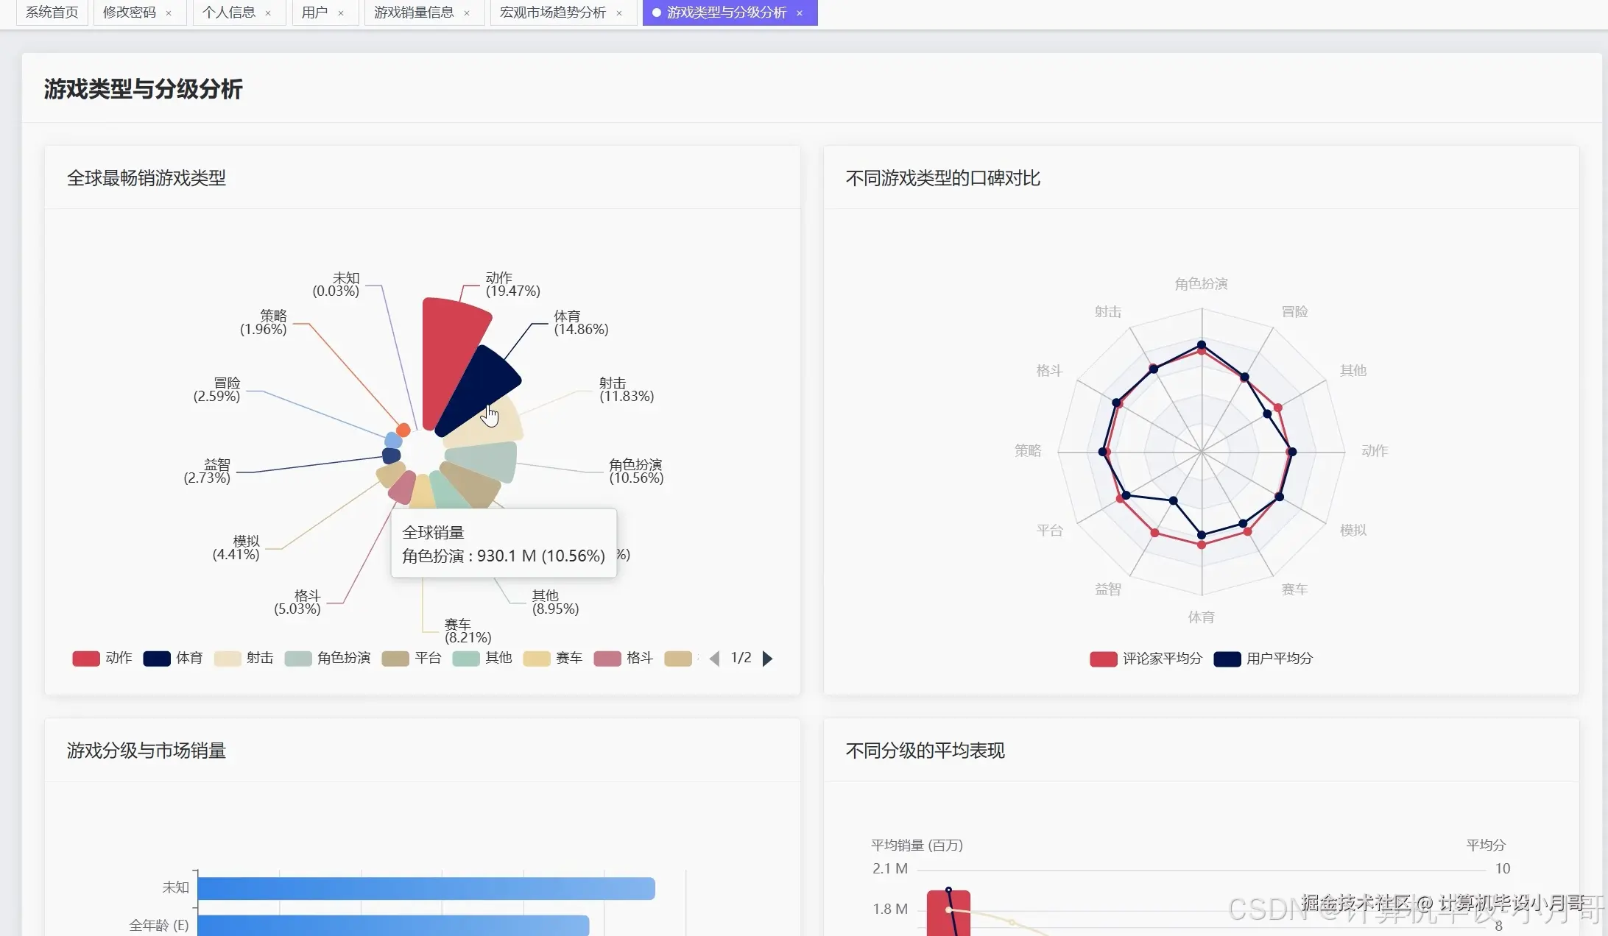Close the 游戏类型与分级分析 tab
Screen dimensions: 1608x936
[800, 13]
